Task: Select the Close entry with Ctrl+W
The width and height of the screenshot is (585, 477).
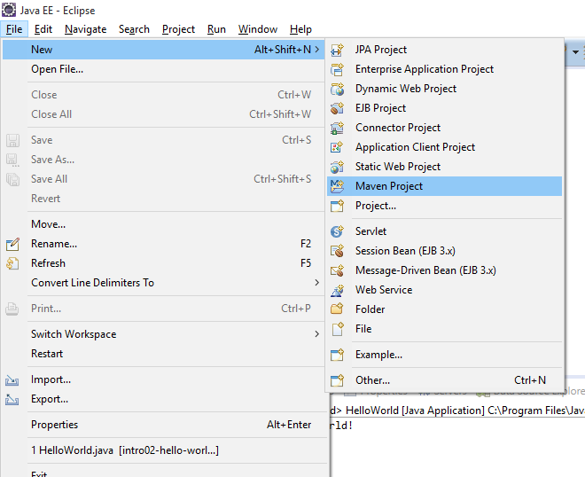Action: point(163,95)
